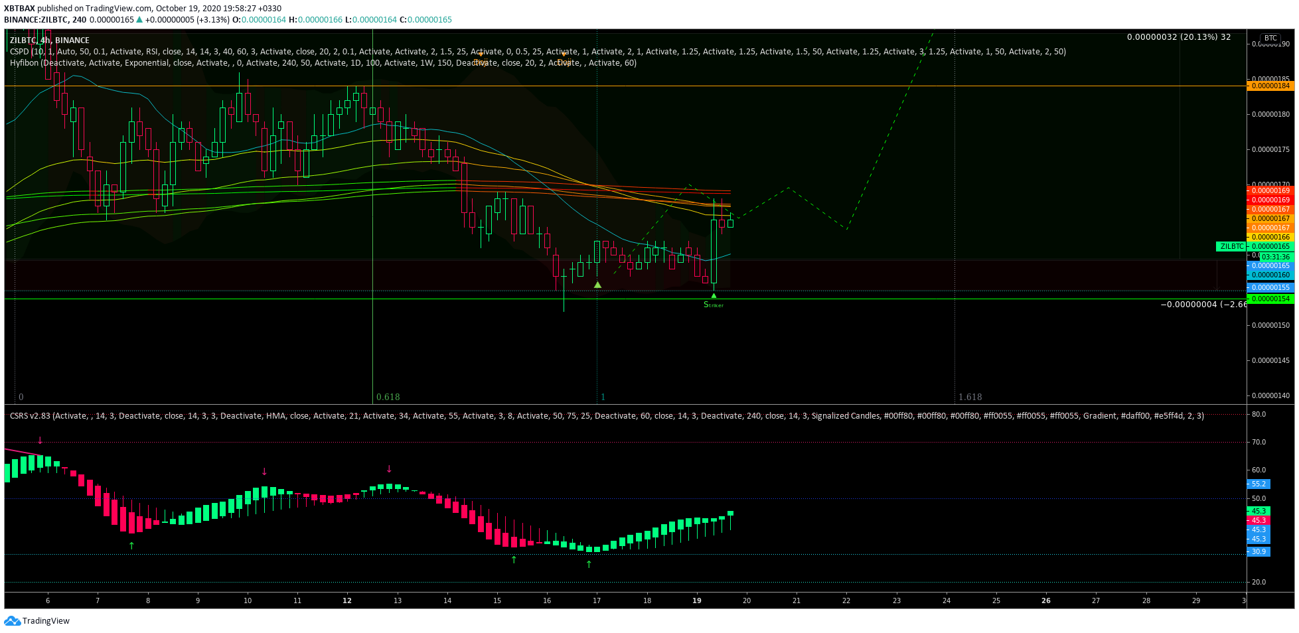Click the green Striker triangle signal marker
The width and height of the screenshot is (1299, 633).
coord(714,296)
